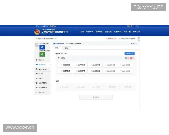Screen dimensions: 169x135
Task: Click the group users icon in the sidebar
Action: pyautogui.click(x=37, y=83)
